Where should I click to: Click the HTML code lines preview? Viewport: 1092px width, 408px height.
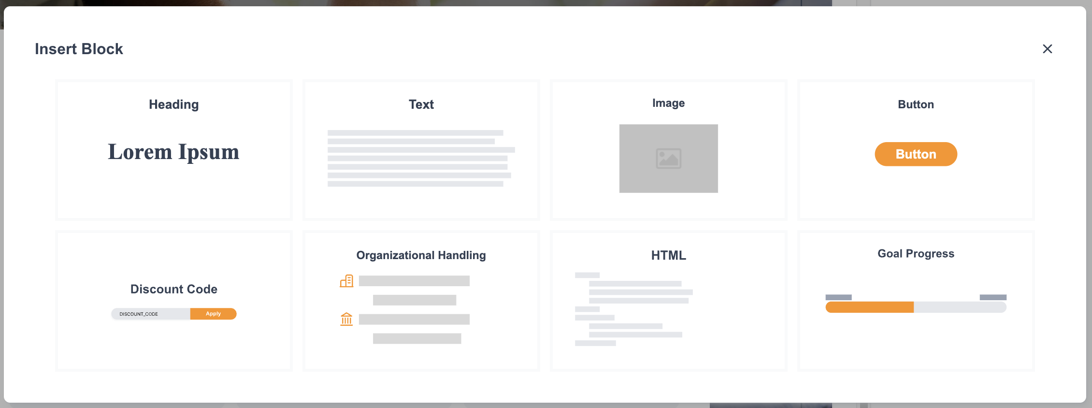point(633,309)
